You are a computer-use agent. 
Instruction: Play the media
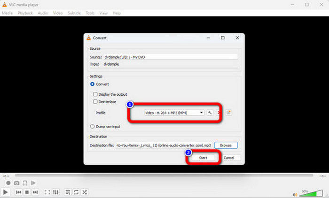tap(6, 192)
